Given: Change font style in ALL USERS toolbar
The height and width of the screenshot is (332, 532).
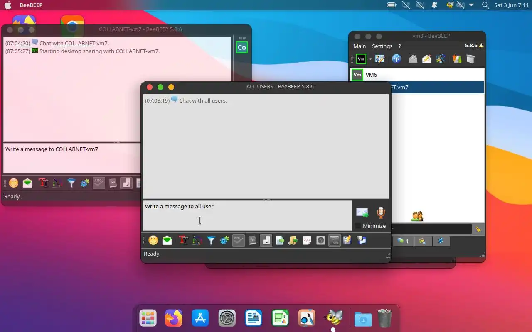Looking at the screenshot, I should 184,240.
